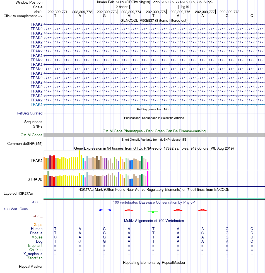Open the H3K27Ac Mark ENCODE track title
Viewport: 265px width, 273px height.
coord(154,190)
